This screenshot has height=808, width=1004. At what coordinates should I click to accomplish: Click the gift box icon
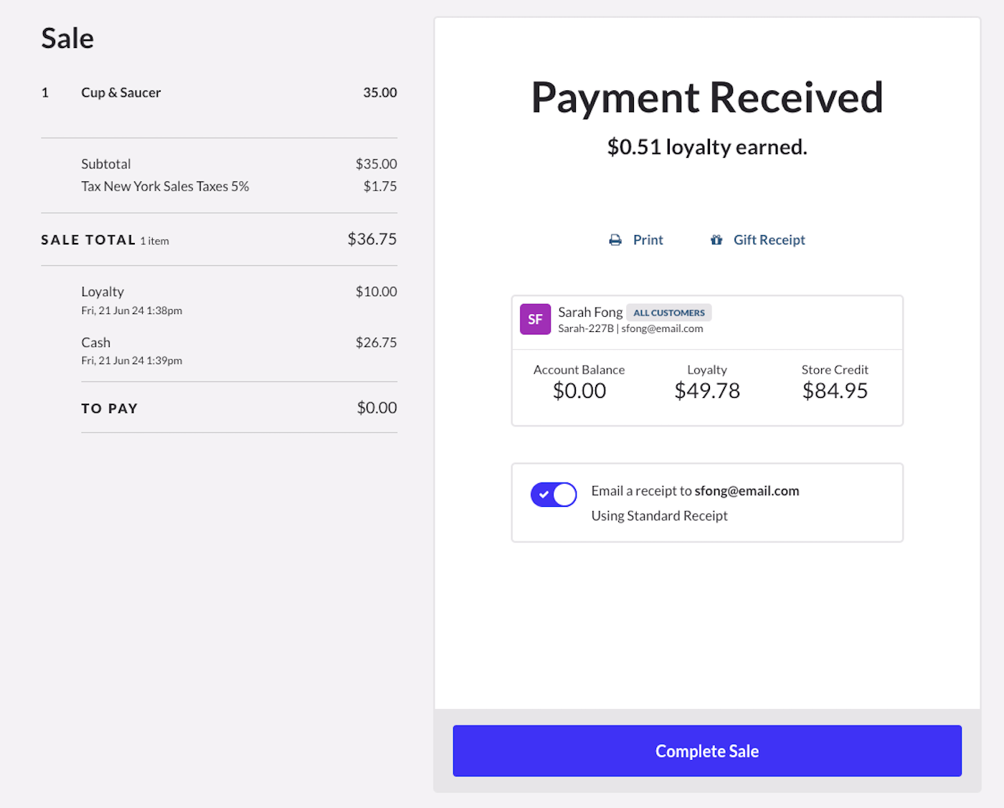click(716, 240)
